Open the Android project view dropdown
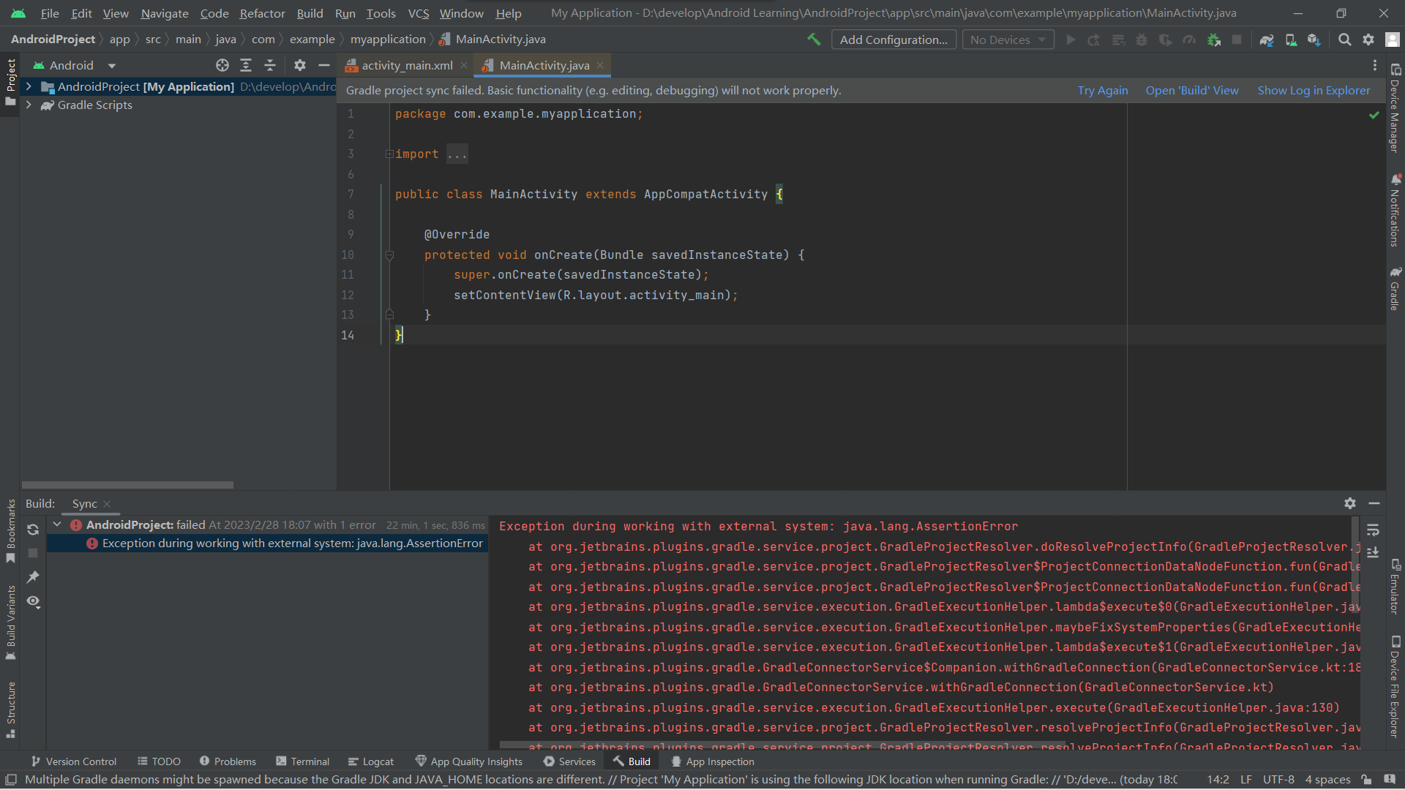 click(x=112, y=66)
